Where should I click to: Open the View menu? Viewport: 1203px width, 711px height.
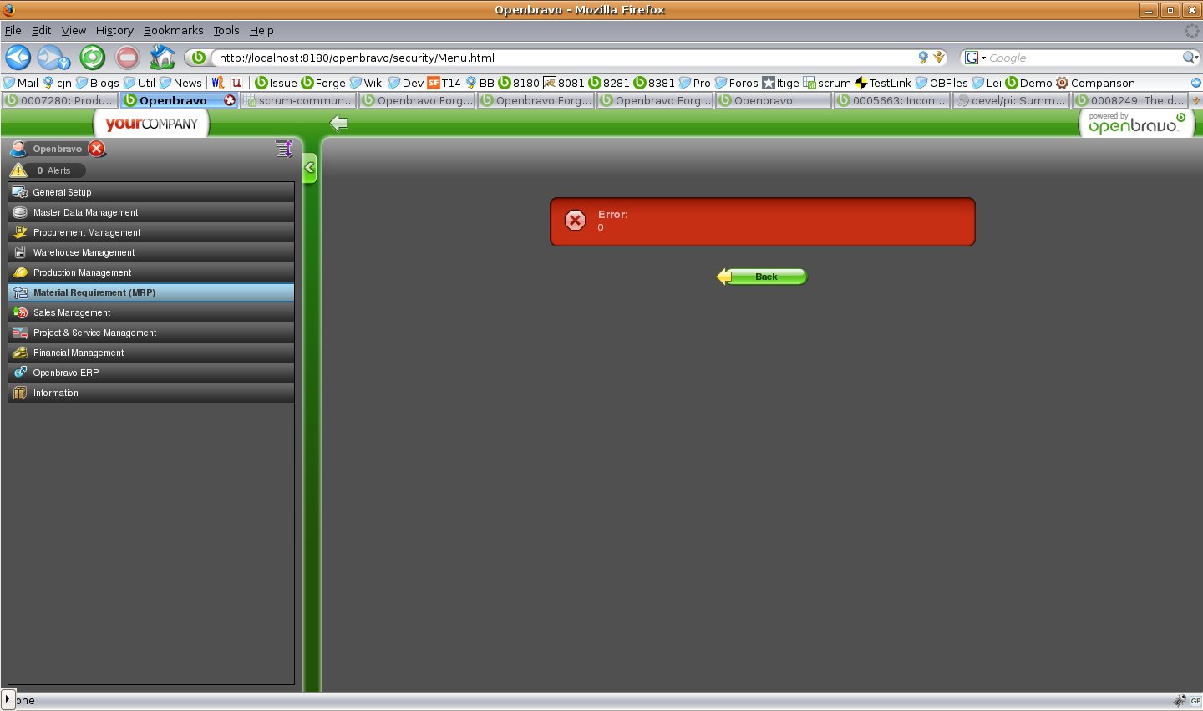point(74,30)
